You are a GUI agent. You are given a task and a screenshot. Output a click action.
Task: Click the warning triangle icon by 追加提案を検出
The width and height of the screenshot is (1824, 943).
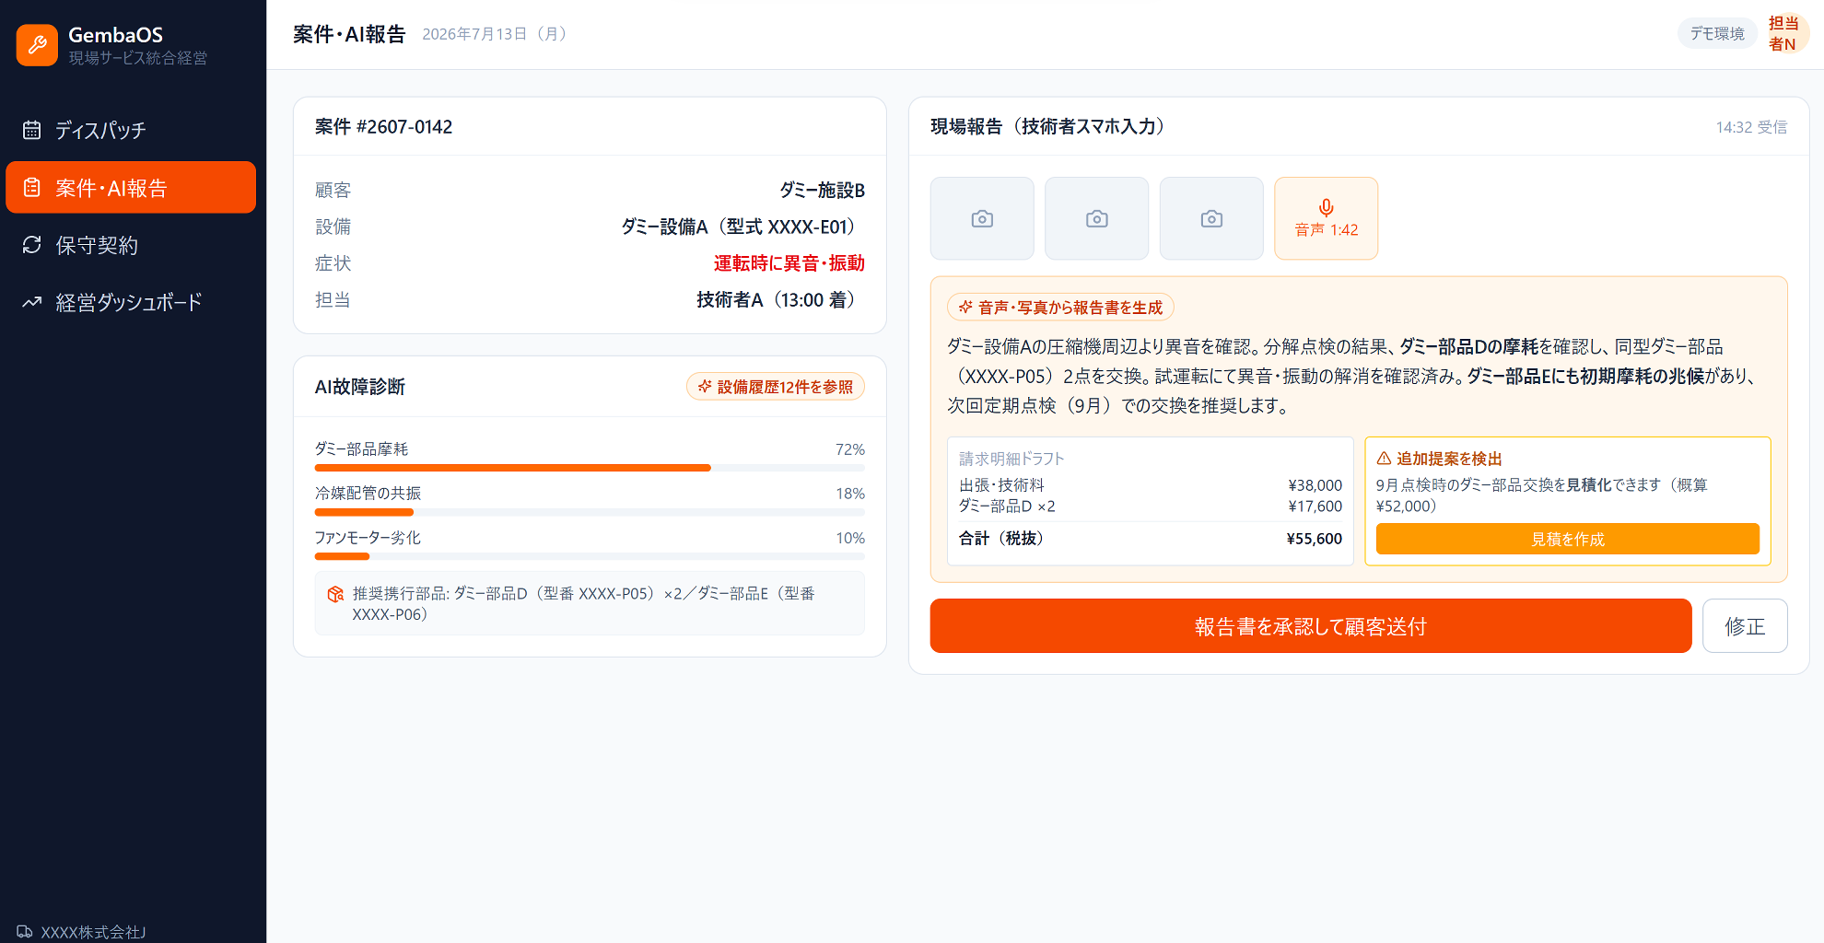pos(1384,459)
